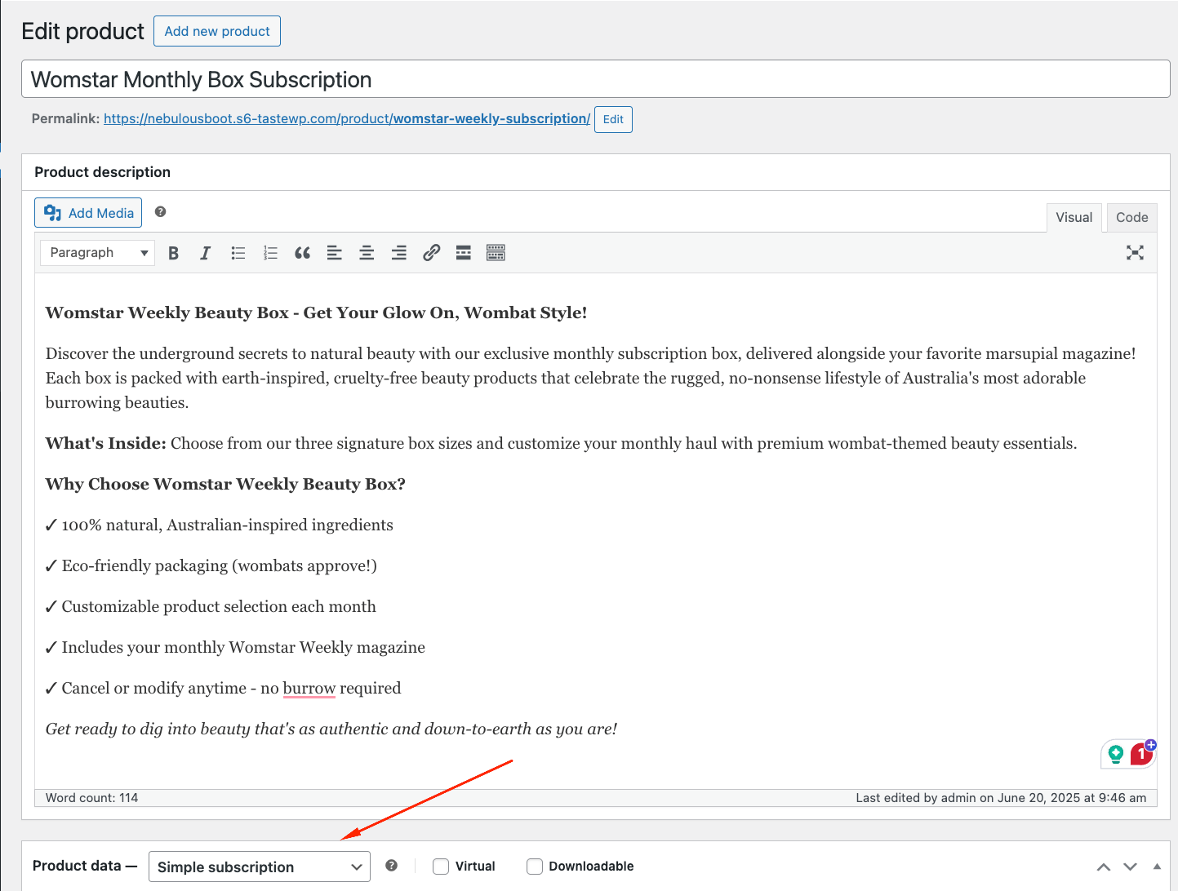
Task: Enable distraction-free fullscreen editor mode
Action: [x=1135, y=253]
